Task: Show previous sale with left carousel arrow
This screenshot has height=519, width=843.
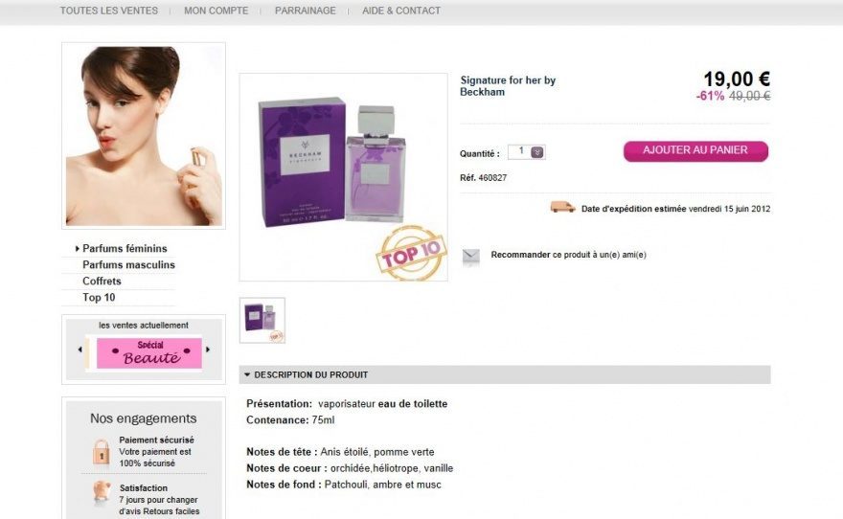Action: (80, 350)
